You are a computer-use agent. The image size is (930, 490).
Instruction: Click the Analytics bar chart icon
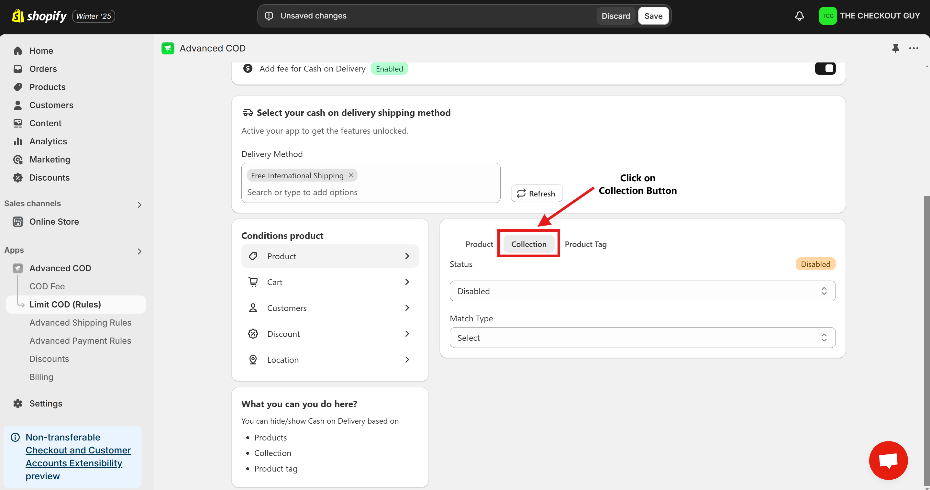[18, 141]
